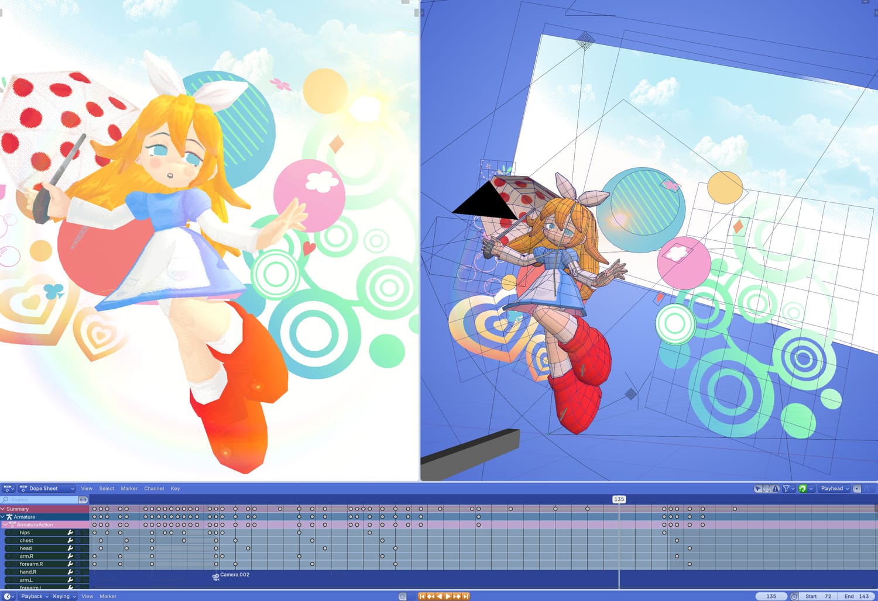Collapse the Summary row
Viewport: 878px width, 601px height.
pos(3,509)
